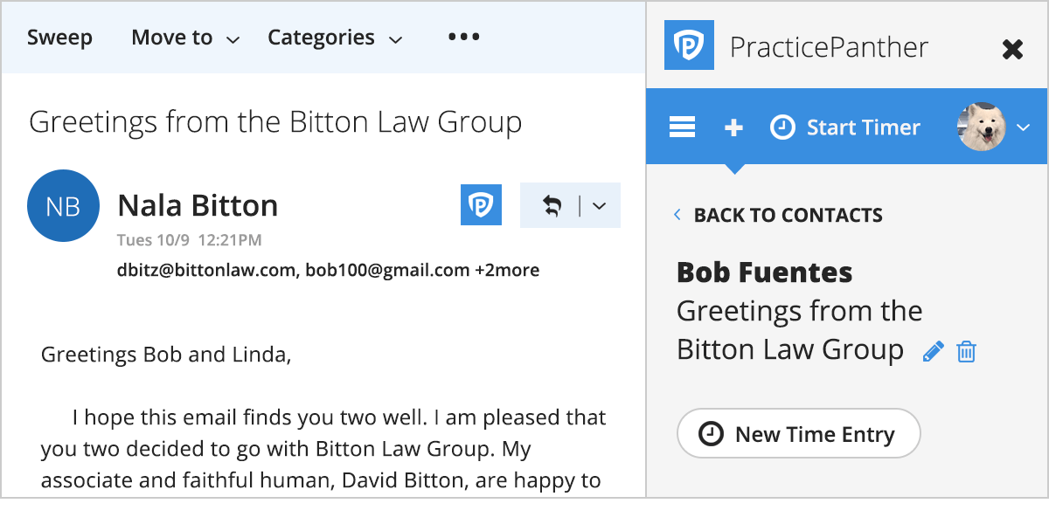This screenshot has width=1049, height=524.
Task: Click the bob100@gmail.com recipient address
Action: click(387, 270)
